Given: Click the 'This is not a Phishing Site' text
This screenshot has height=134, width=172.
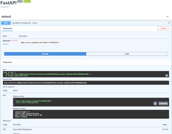Looking at the screenshot, I should [27, 103].
